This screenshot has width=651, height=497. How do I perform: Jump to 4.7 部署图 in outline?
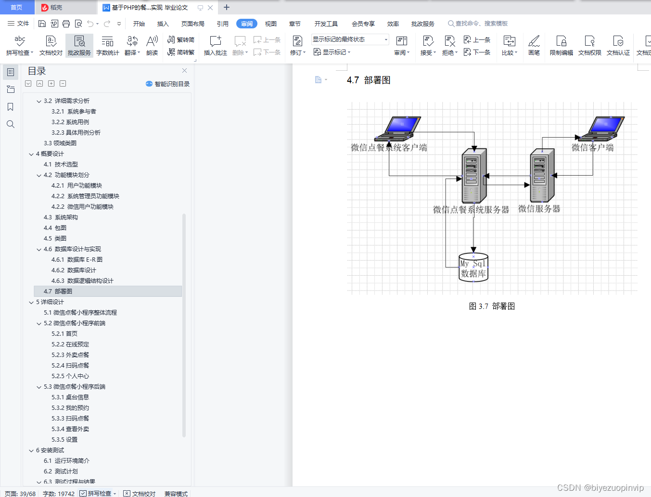[108, 292]
